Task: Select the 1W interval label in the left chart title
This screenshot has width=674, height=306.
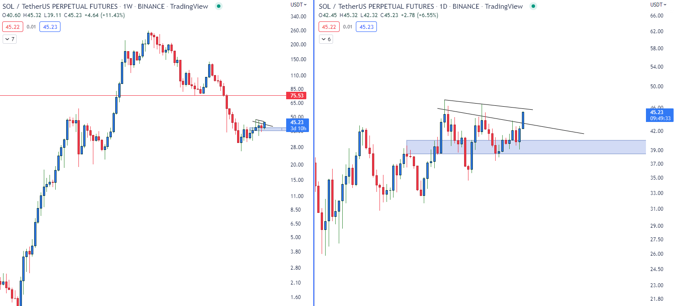Action: [128, 6]
